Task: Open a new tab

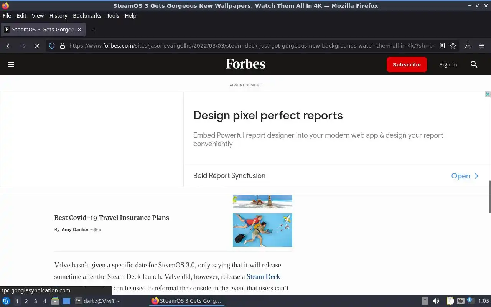Action: tap(94, 30)
